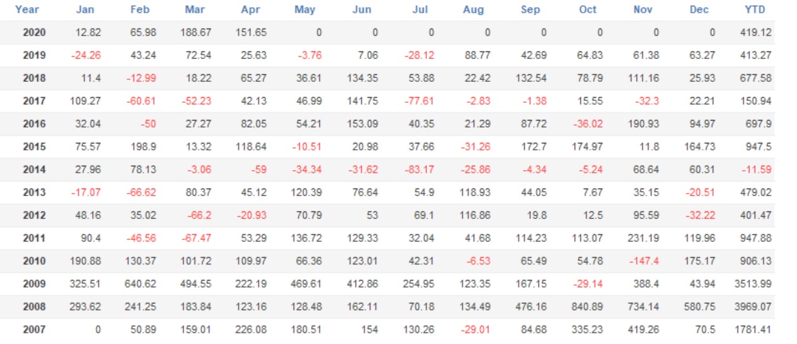Click the Jun column header
This screenshot has width=797, height=344.
(x=361, y=10)
